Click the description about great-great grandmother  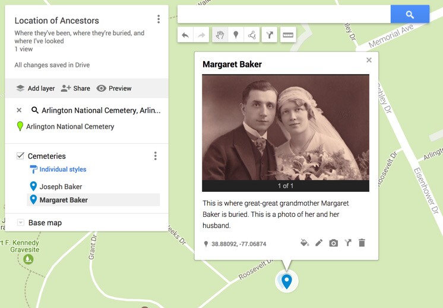[x=276, y=214]
